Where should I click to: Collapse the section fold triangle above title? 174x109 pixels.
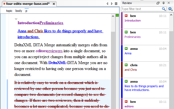tap(16, 19)
